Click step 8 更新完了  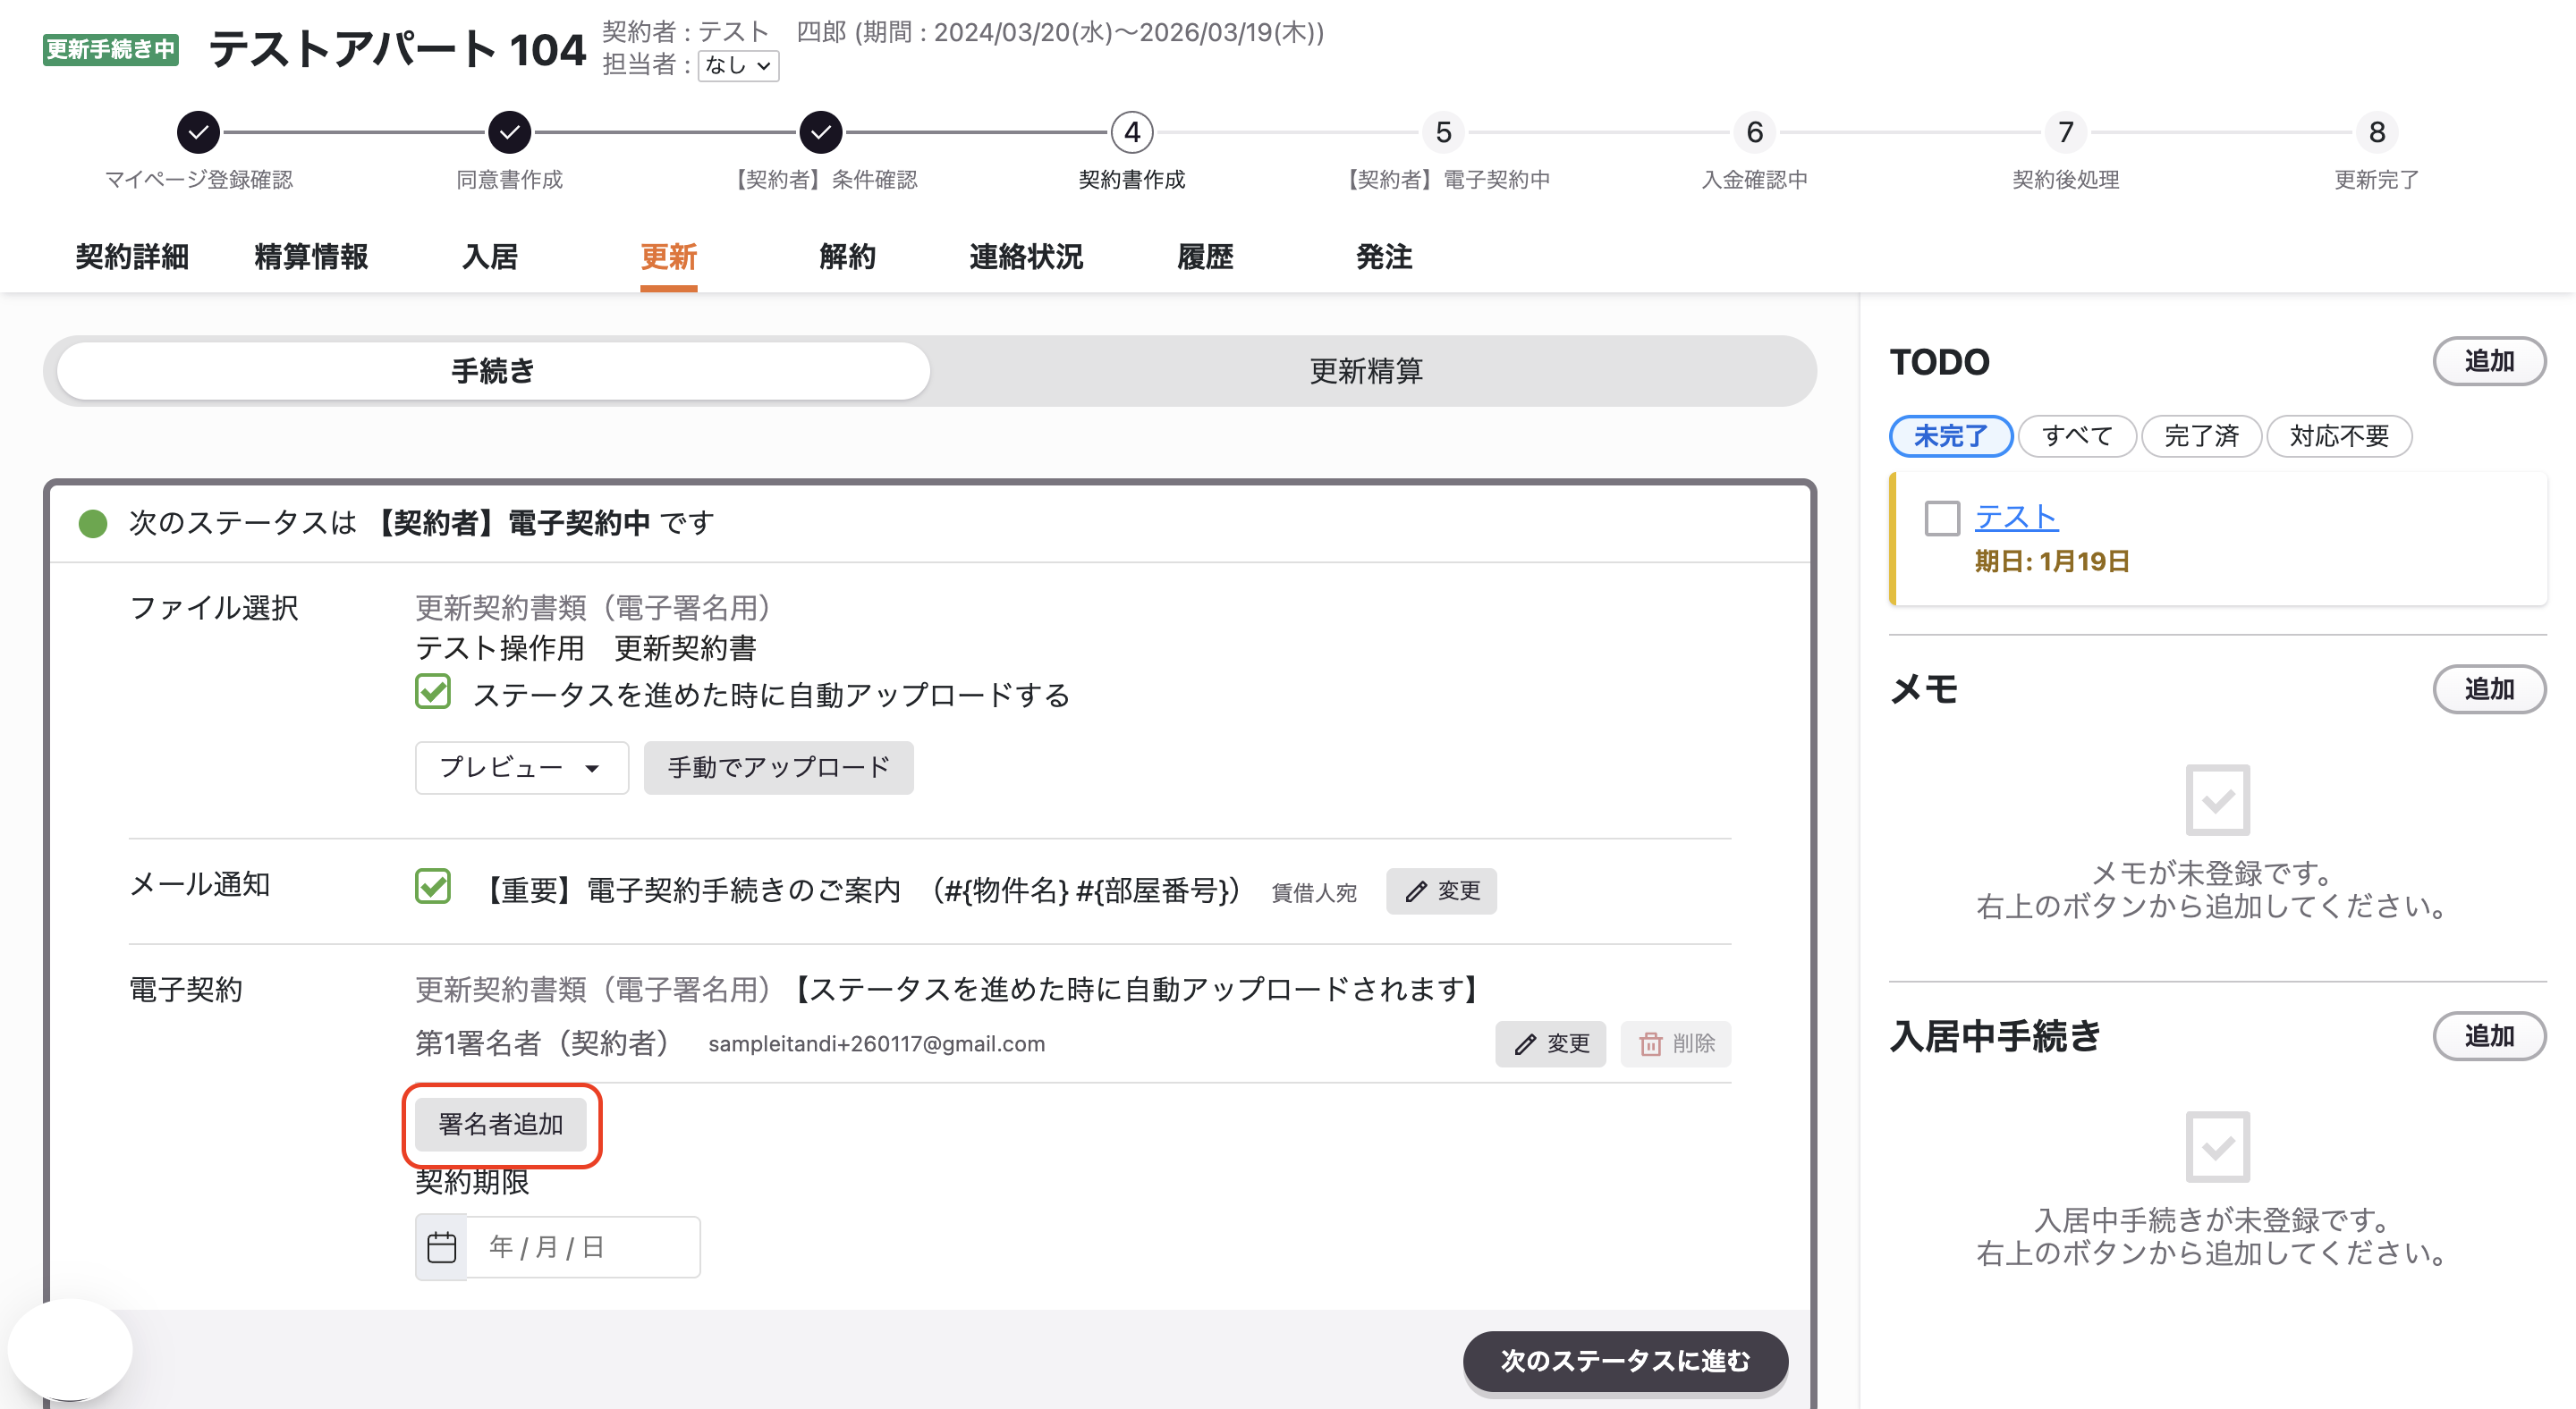tap(2376, 132)
